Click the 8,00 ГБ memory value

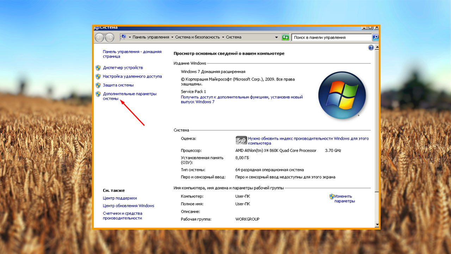[242, 158]
